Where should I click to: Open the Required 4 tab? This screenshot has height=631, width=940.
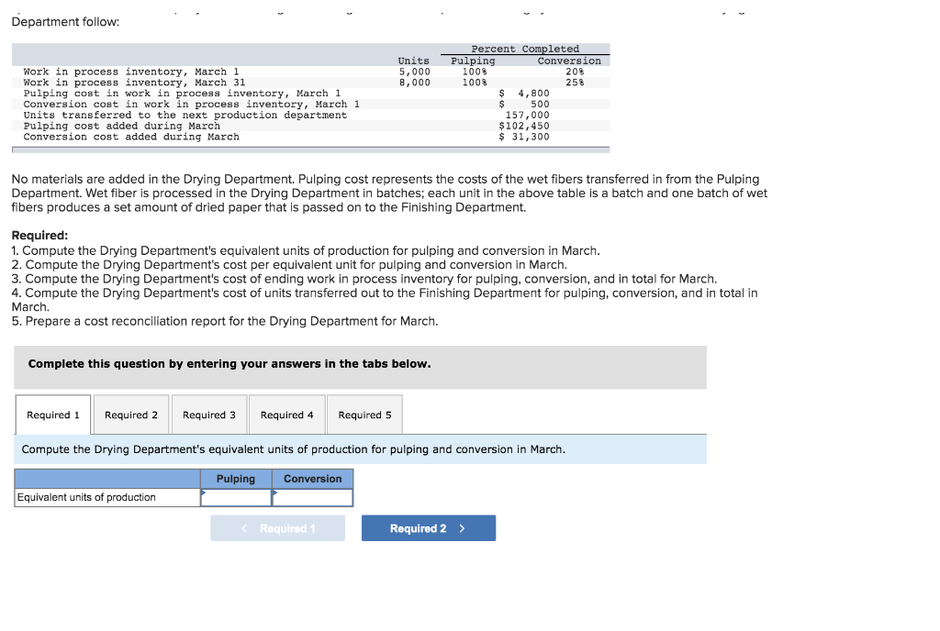tap(287, 415)
